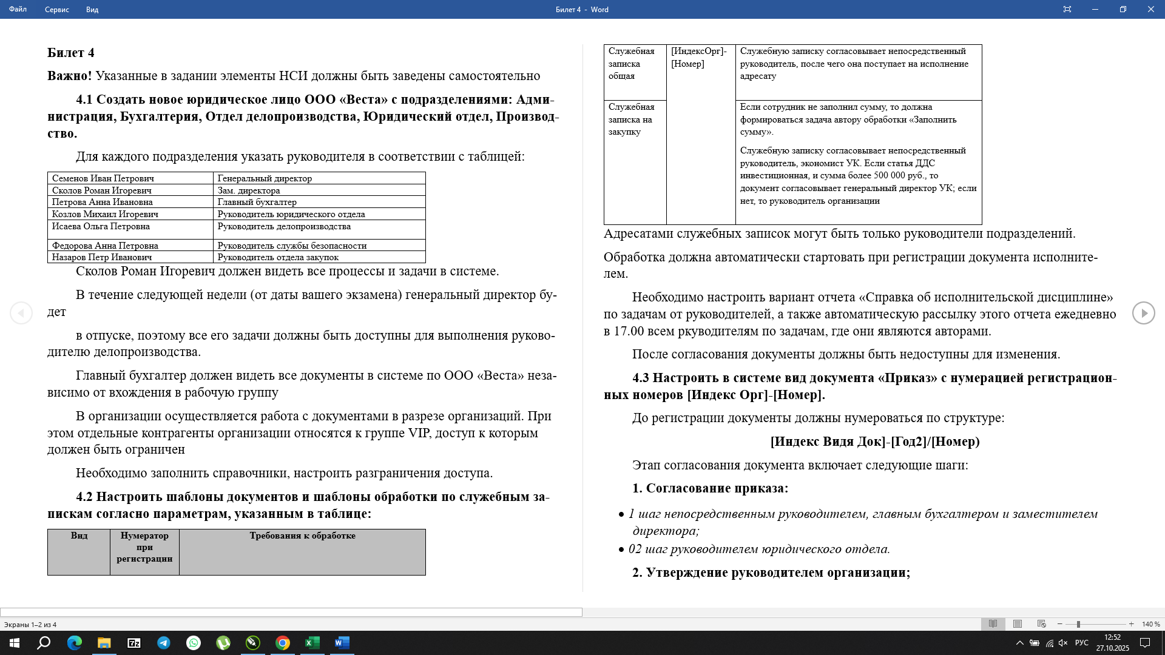Select the Web Layout view icon
Screen dimensions: 1165x655
click(x=1042, y=623)
